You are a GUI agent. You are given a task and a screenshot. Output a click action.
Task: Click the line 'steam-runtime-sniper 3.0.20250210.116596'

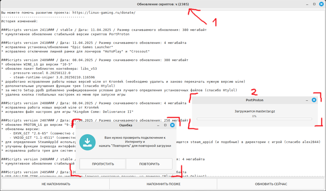click(52, 77)
